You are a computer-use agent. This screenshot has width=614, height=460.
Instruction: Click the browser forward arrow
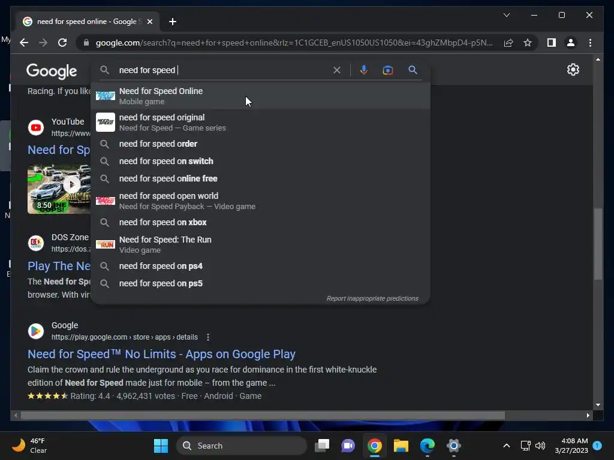click(43, 43)
